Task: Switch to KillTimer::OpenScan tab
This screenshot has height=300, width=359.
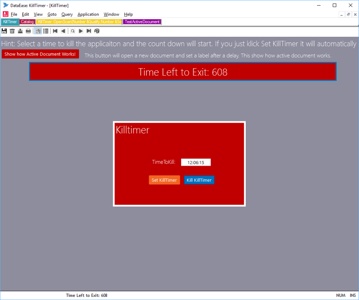Action: click(x=79, y=22)
